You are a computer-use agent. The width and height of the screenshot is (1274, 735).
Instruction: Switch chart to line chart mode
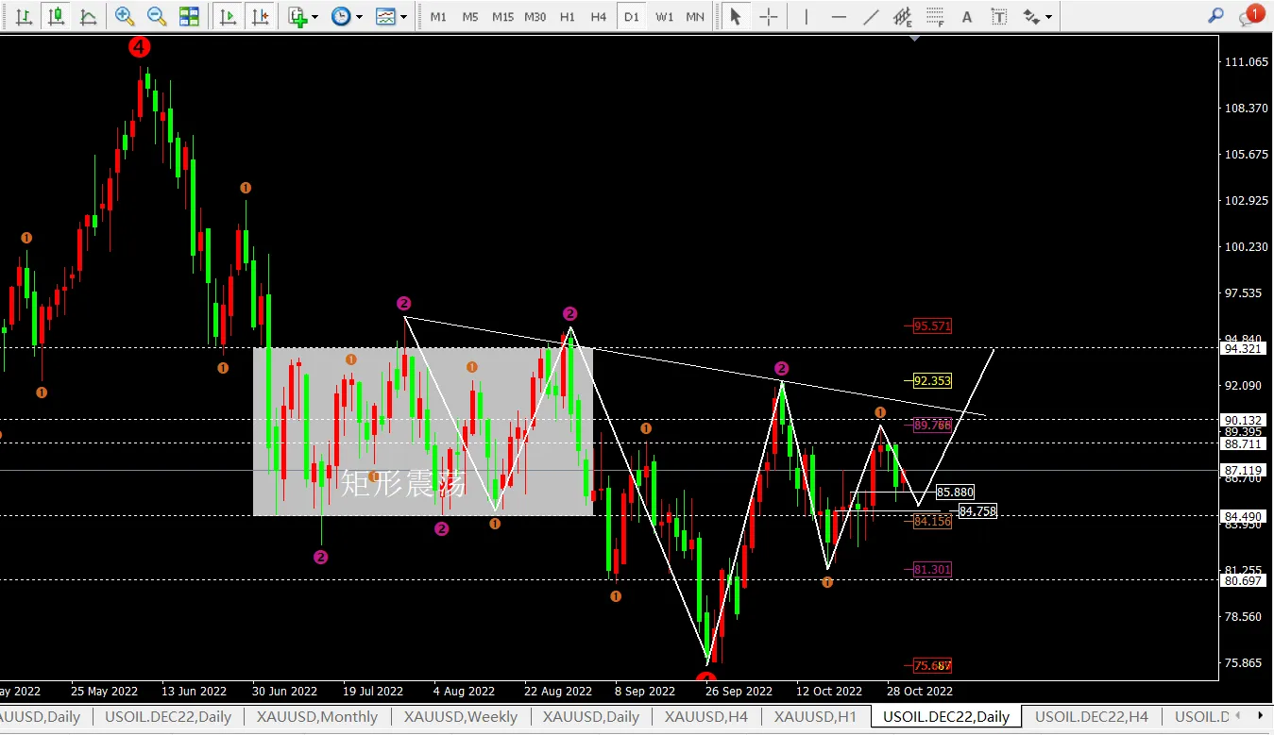[x=89, y=16]
